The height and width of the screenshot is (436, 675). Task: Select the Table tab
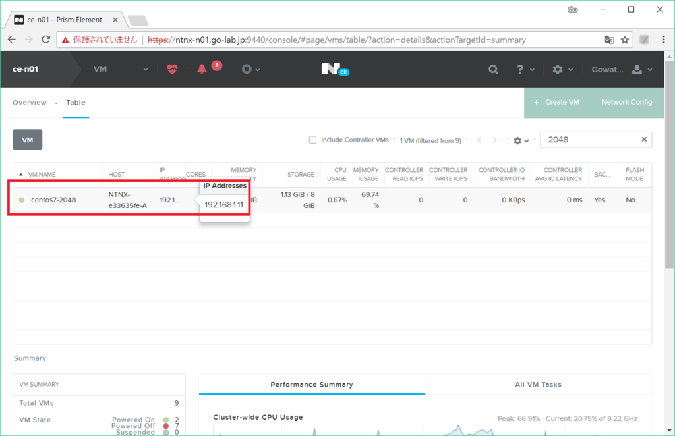click(75, 102)
